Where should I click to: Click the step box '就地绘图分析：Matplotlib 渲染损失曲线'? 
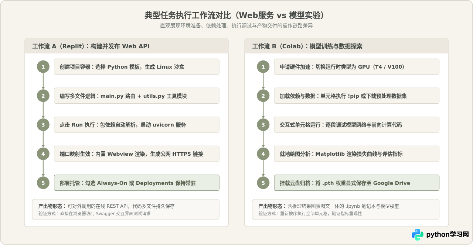(357, 154)
